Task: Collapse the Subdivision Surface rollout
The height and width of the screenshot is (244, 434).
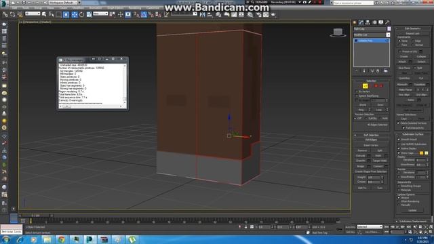Action: [x=412, y=134]
